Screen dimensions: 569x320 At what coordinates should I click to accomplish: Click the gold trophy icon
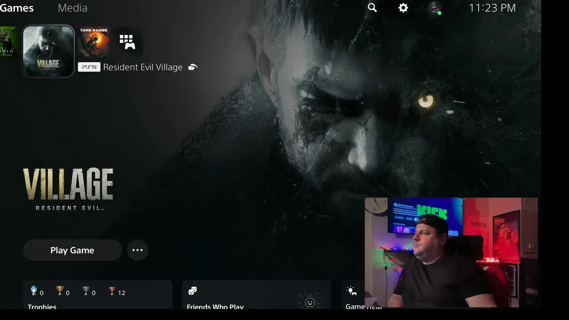pos(60,291)
